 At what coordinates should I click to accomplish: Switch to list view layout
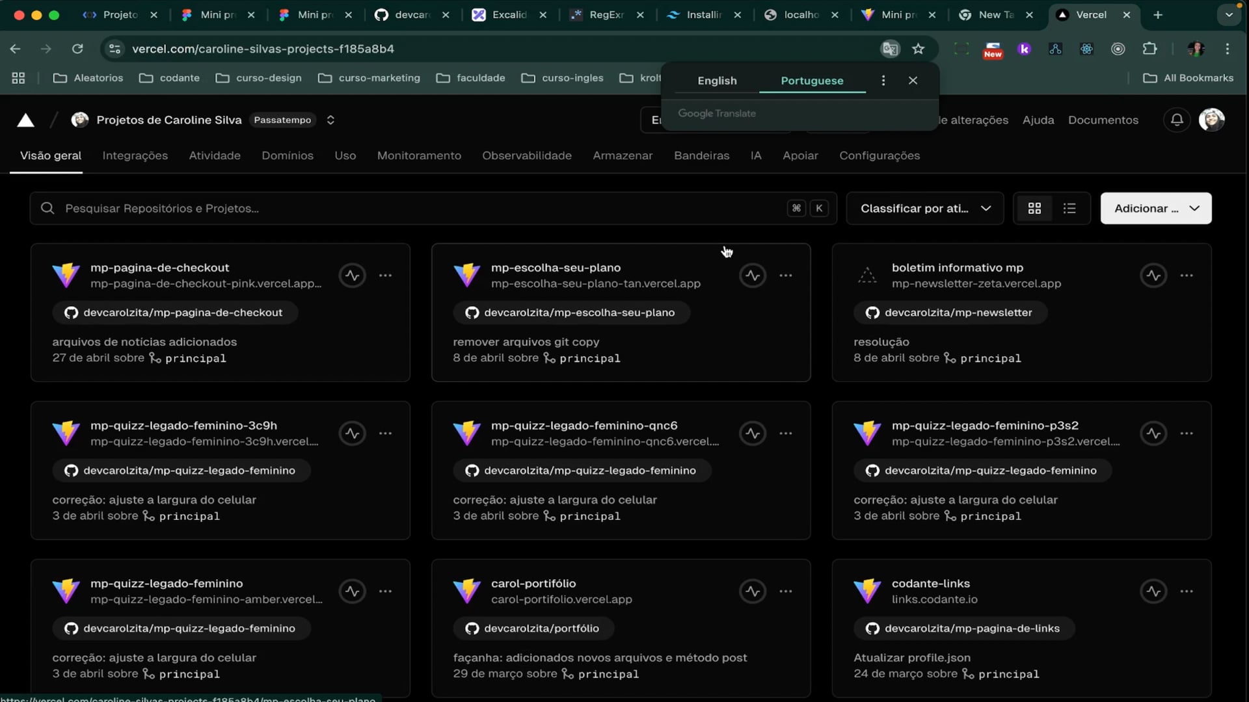(1069, 209)
